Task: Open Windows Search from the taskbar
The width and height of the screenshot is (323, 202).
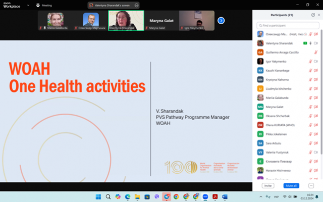Action: pos(108,197)
